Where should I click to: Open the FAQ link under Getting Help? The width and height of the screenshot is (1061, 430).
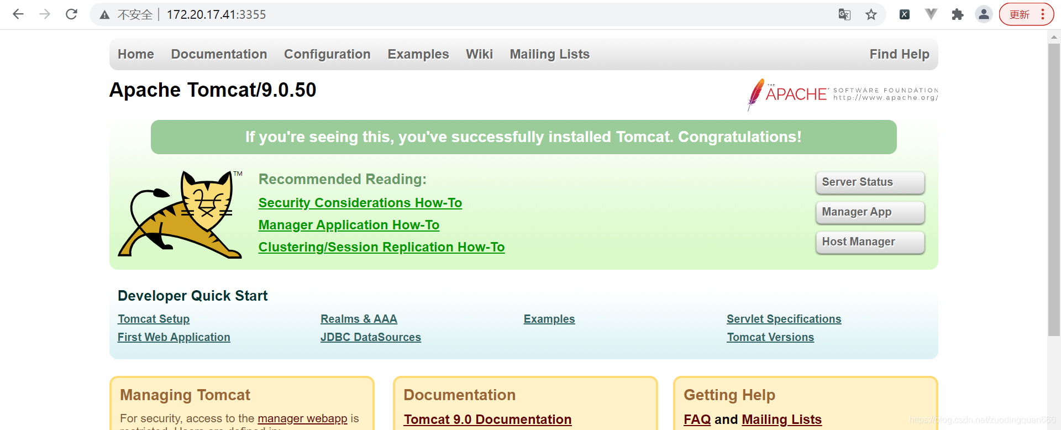(x=697, y=419)
